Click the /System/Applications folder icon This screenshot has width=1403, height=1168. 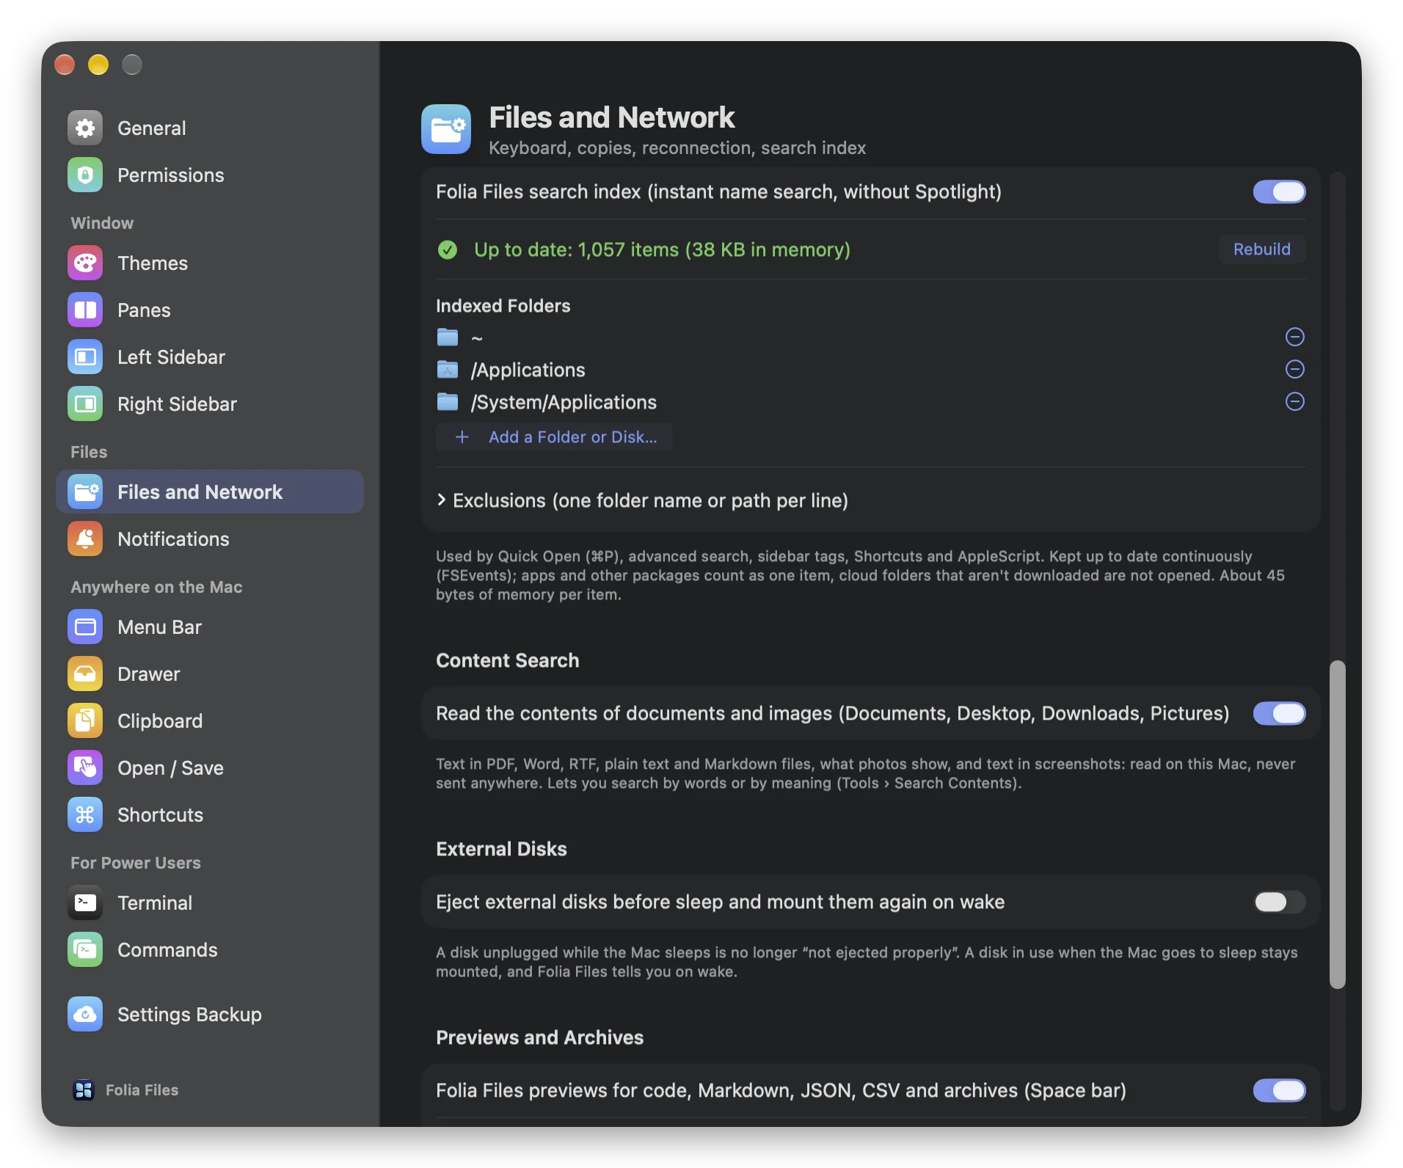[448, 402]
